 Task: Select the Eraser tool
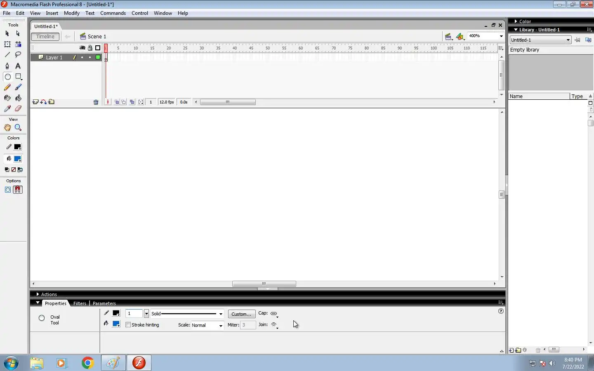18,109
